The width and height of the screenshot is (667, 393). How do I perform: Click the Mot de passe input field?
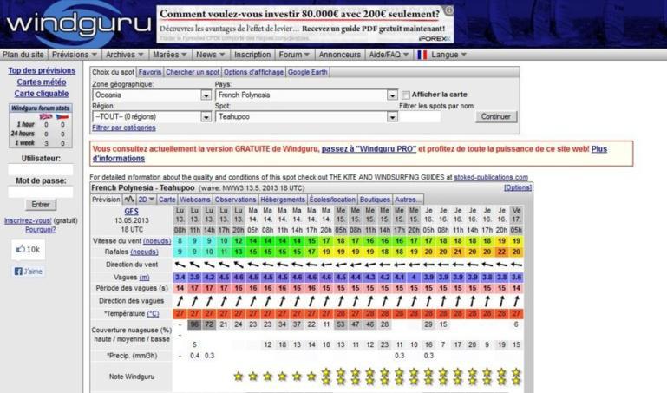41,193
